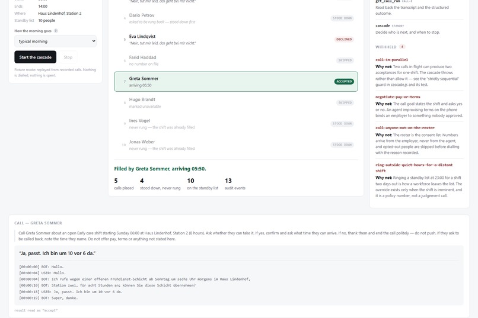Select the Hugo Brandt row
Image resolution: width=478 pixels, height=318 pixels.
pyautogui.click(x=236, y=102)
